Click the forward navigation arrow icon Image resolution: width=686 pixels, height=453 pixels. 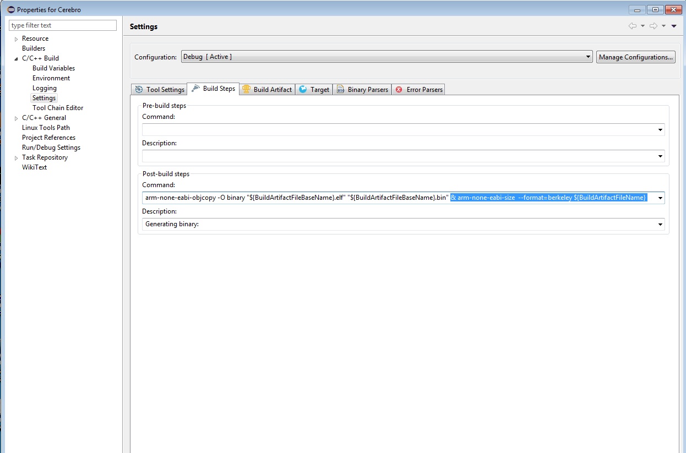[x=653, y=26]
